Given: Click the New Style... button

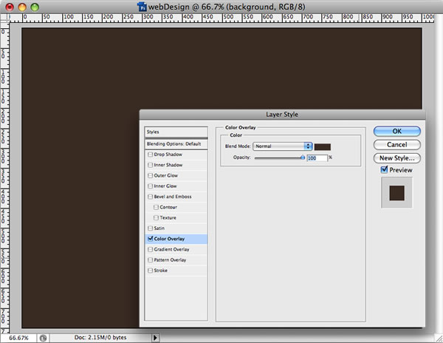Looking at the screenshot, I should 397,157.
